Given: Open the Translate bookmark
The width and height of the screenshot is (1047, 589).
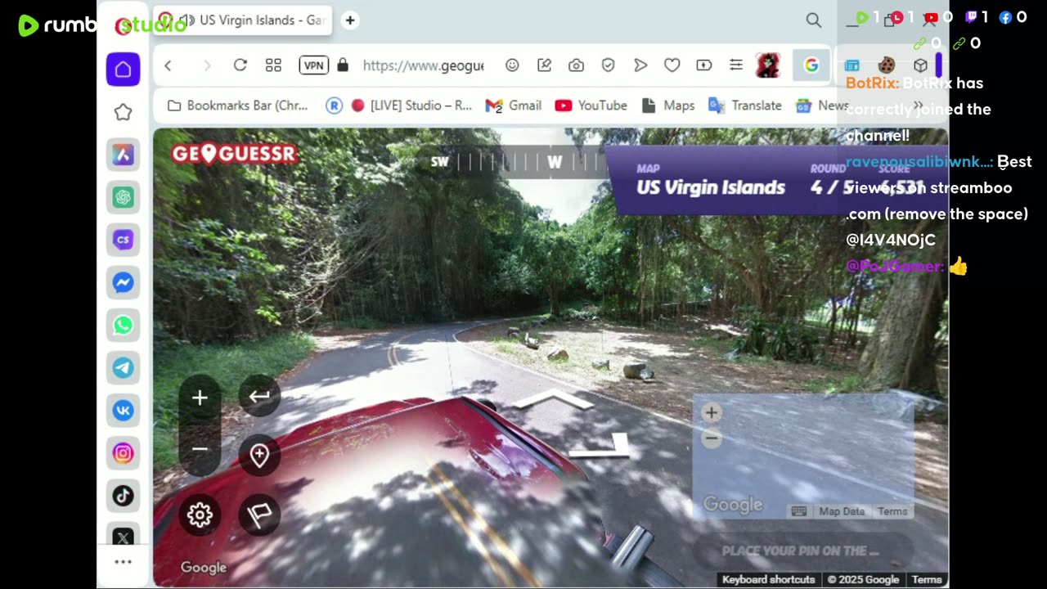Looking at the screenshot, I should click(745, 106).
